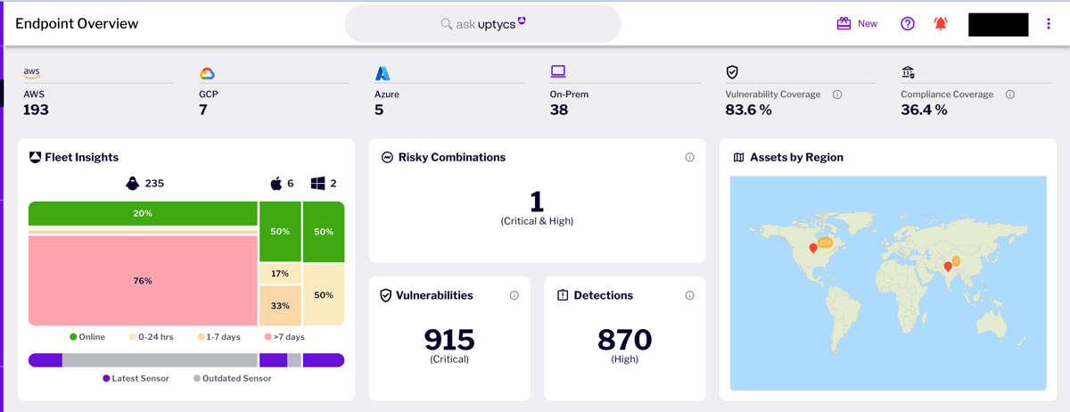
Task: Click the GCP cloud logo icon
Action: coord(207,73)
